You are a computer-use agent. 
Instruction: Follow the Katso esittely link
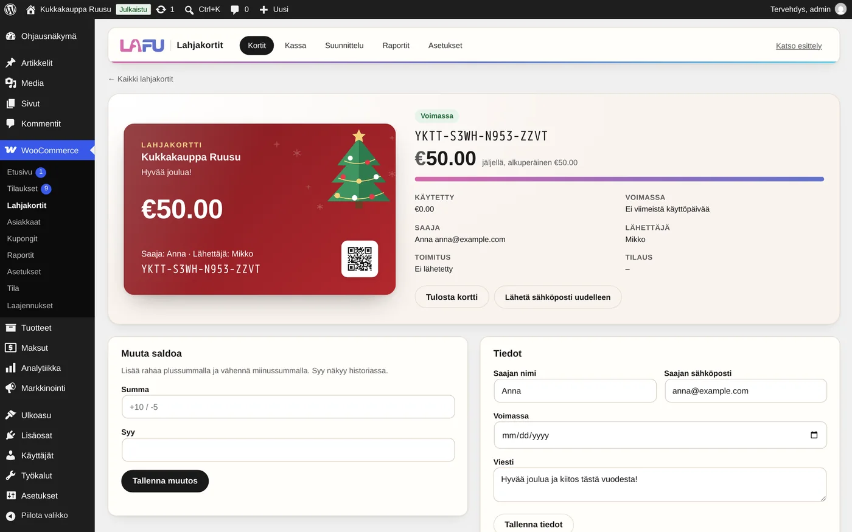tap(798, 46)
